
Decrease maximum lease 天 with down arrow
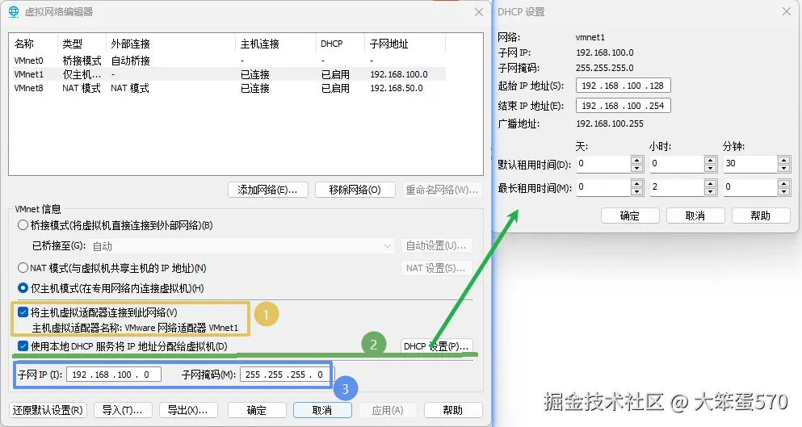tap(636, 191)
